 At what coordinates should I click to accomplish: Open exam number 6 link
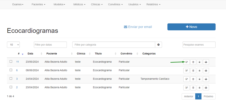click(17, 70)
